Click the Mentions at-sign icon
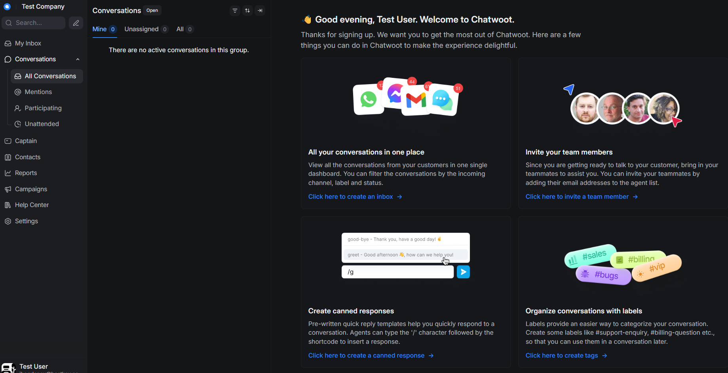The width and height of the screenshot is (728, 373). [x=18, y=92]
